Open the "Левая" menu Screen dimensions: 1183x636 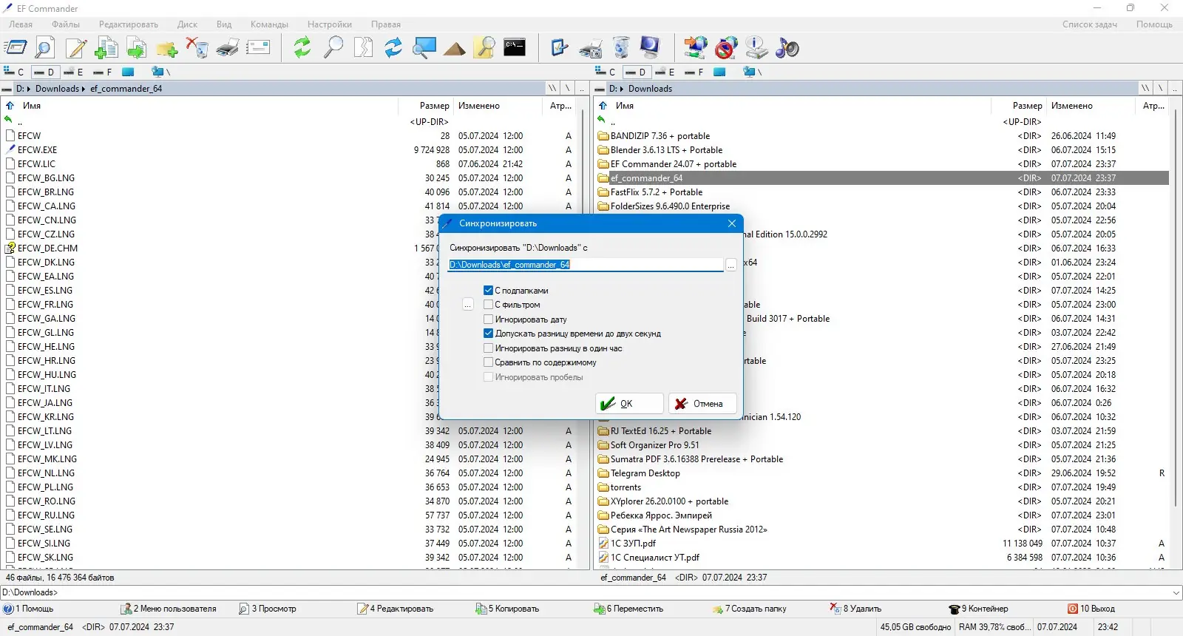[x=21, y=24]
